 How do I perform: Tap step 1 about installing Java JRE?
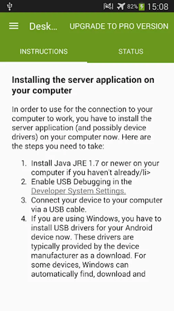pos(95,168)
